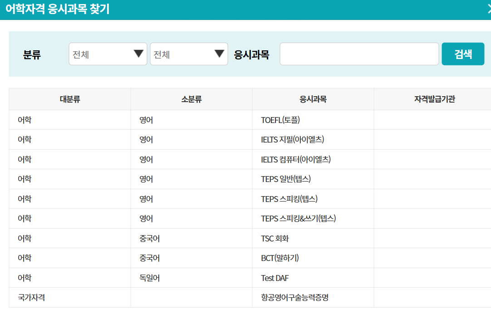The width and height of the screenshot is (491, 315).
Task: Click the 소분류 column header
Action: pyautogui.click(x=191, y=98)
